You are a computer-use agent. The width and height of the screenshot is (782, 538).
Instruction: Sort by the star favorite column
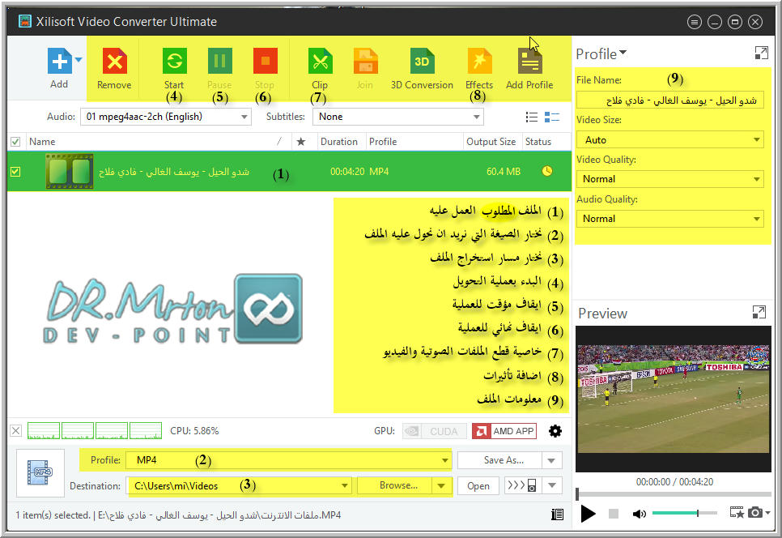tap(300, 142)
